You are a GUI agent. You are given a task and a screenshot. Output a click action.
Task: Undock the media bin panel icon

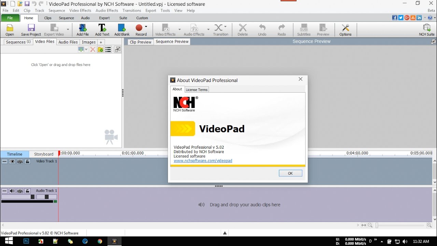(117, 50)
